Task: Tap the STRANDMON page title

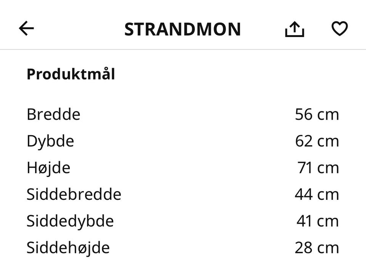Action: point(183,29)
